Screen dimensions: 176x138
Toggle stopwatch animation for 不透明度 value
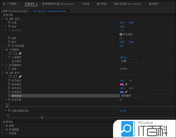[x=9, y=57]
